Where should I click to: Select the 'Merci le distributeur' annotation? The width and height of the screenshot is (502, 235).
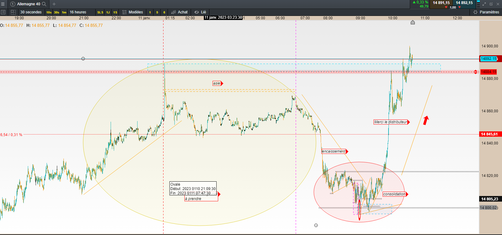click(x=392, y=122)
